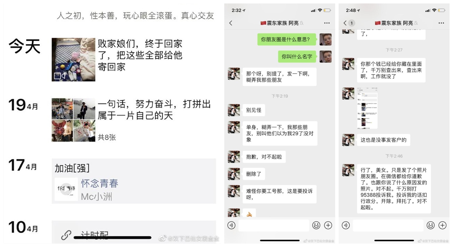Image resolution: width=453 pixels, height=247 pixels.
Task: Play the video post from 今天
Action: tap(73, 60)
